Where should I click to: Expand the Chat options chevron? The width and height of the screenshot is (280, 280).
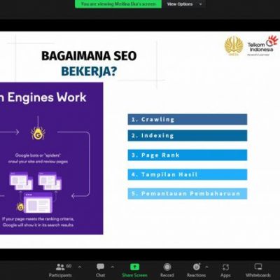[x=113, y=267]
